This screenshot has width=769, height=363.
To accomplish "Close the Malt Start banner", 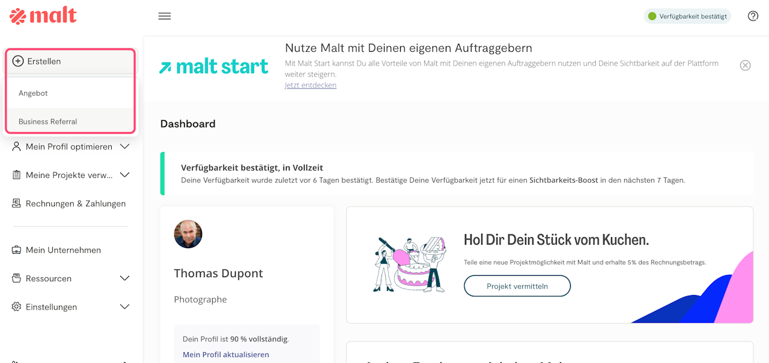I will 745,66.
